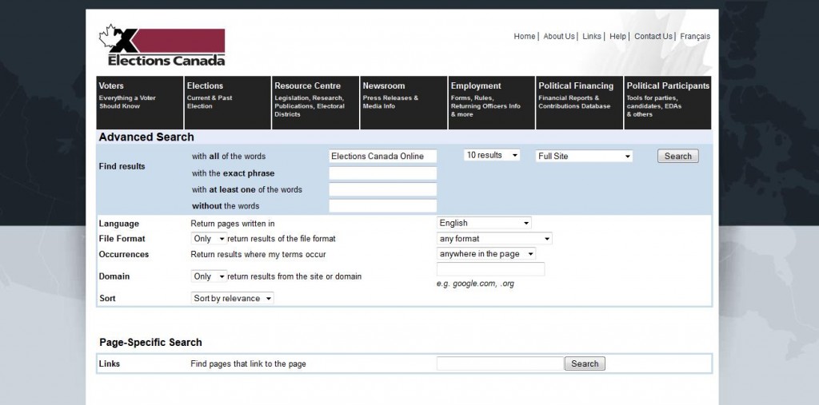
Task: Open the Contact Us link
Action: (653, 37)
